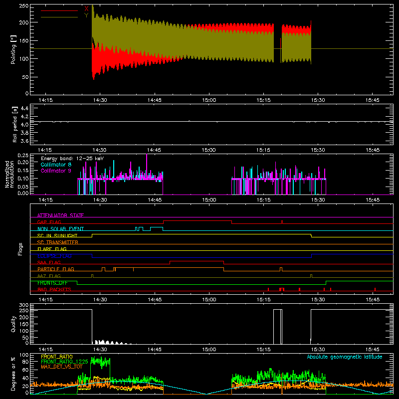This screenshot has width=399, height=399.
Task: Select the 'Energy band: 12-25 keV' label
Action: tap(72, 159)
